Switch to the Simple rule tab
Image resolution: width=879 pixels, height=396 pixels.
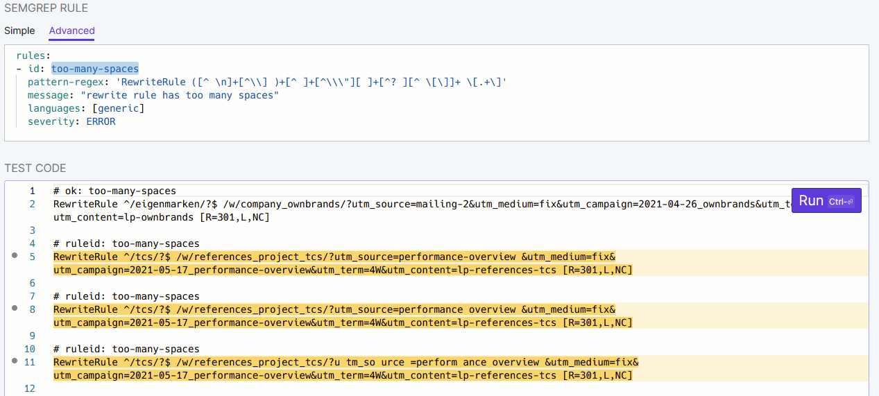[x=19, y=31]
